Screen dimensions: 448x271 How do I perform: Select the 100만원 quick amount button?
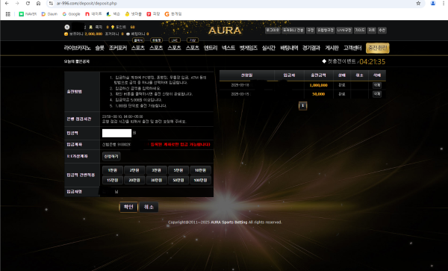pyautogui.click(x=200, y=180)
